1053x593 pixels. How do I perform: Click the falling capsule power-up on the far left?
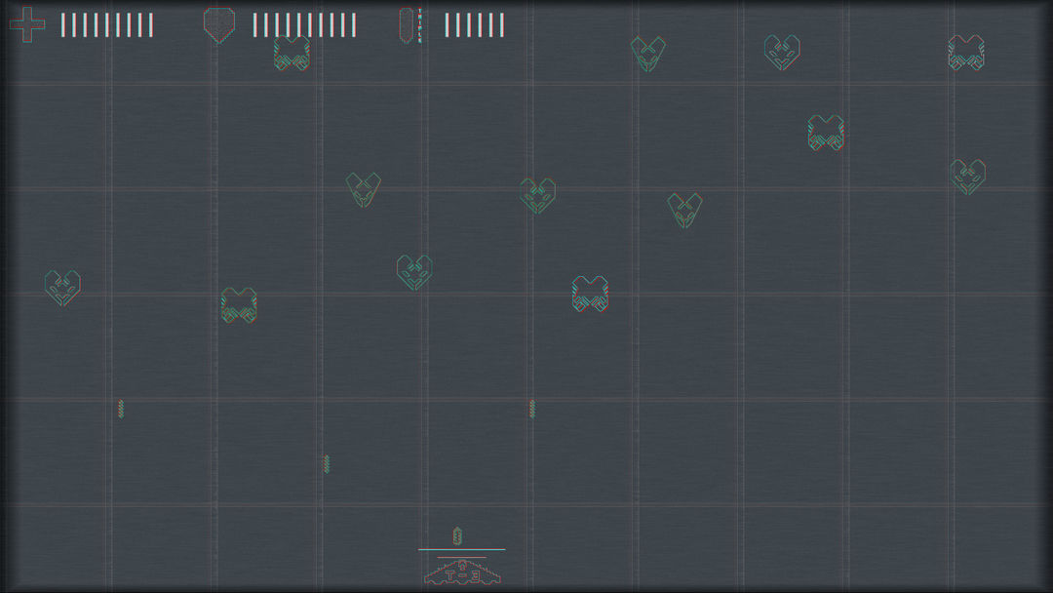click(x=123, y=410)
